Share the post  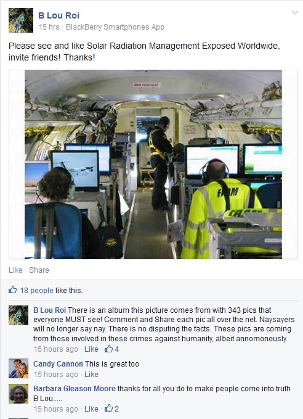[x=39, y=270]
